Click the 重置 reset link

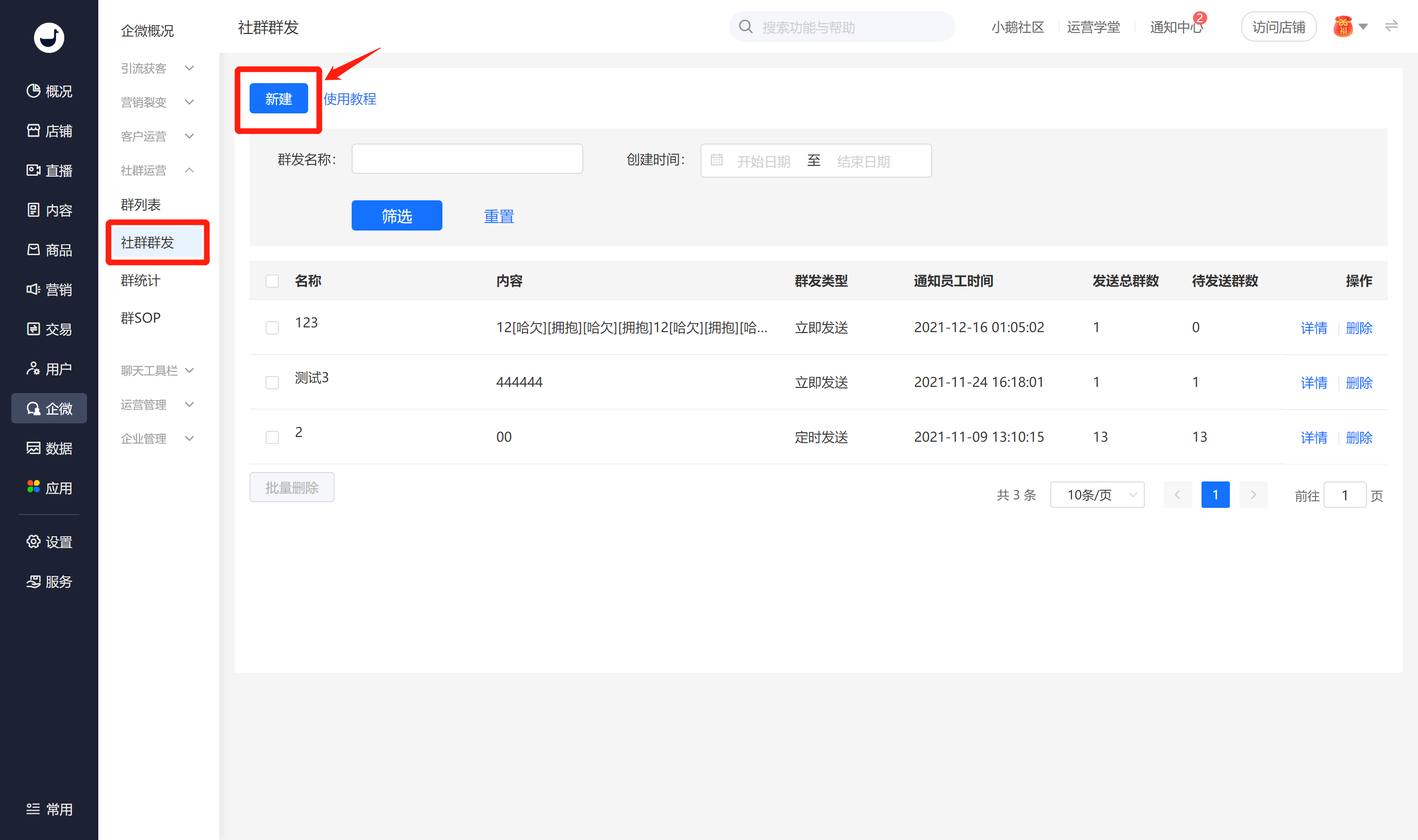point(499,216)
